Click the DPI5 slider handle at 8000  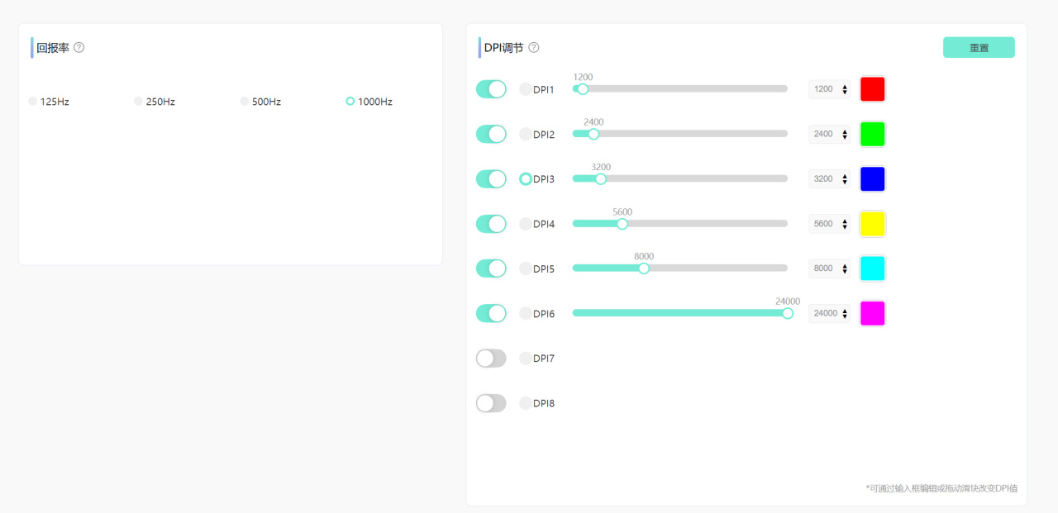pyautogui.click(x=644, y=268)
